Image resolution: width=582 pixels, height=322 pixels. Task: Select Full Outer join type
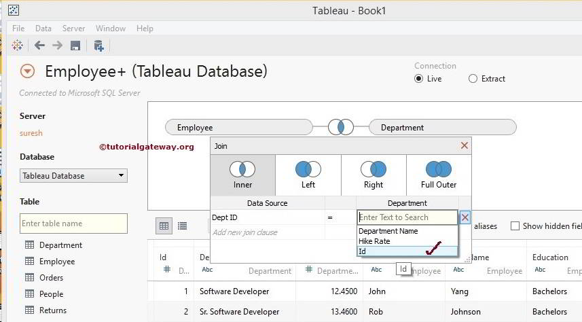439,175
